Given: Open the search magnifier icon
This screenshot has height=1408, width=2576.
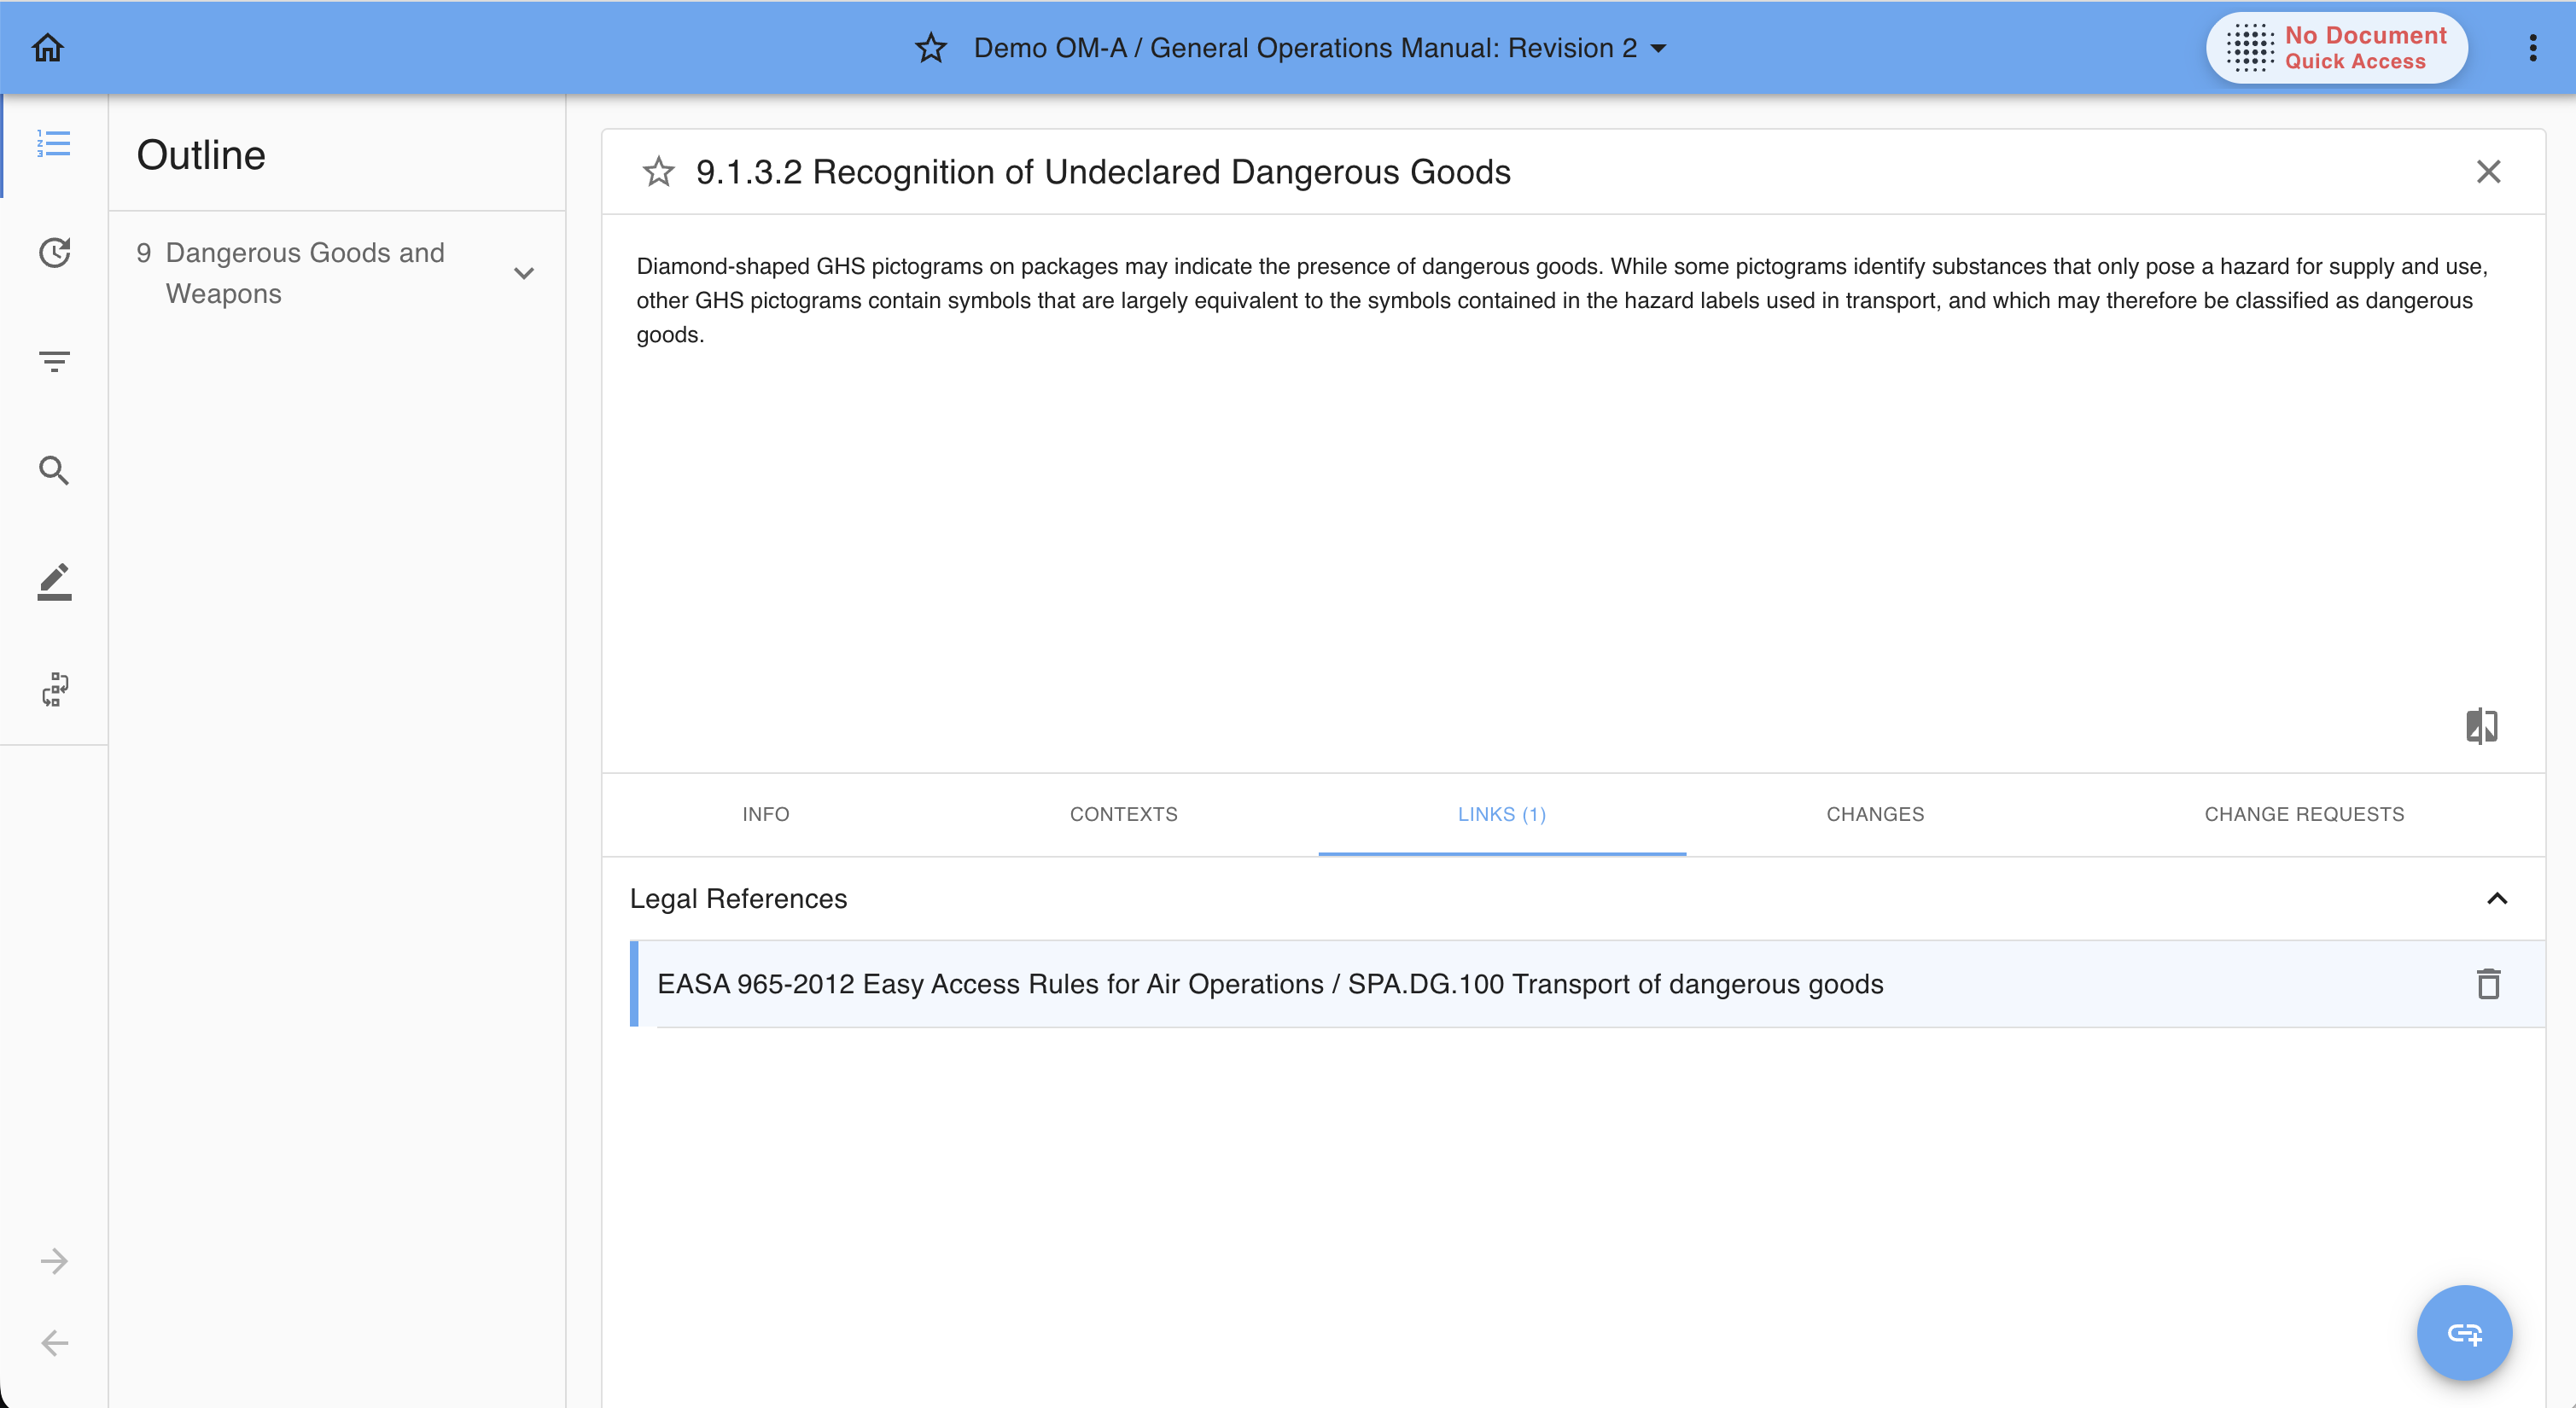Looking at the screenshot, I should pos(54,470).
